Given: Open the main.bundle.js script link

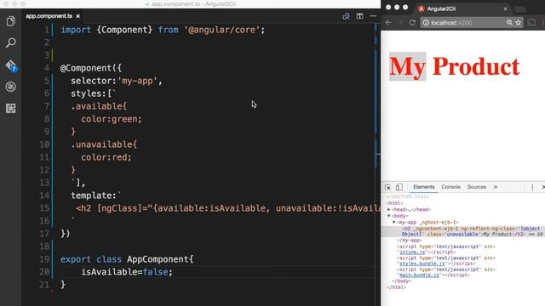Looking at the screenshot, I should pos(419,275).
